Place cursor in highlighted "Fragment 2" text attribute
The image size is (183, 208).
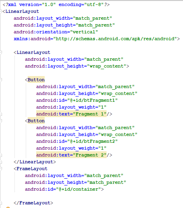coord(71,155)
